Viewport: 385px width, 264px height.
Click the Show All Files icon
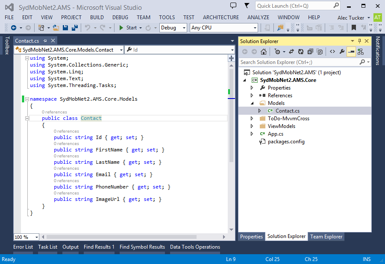tap(320, 52)
